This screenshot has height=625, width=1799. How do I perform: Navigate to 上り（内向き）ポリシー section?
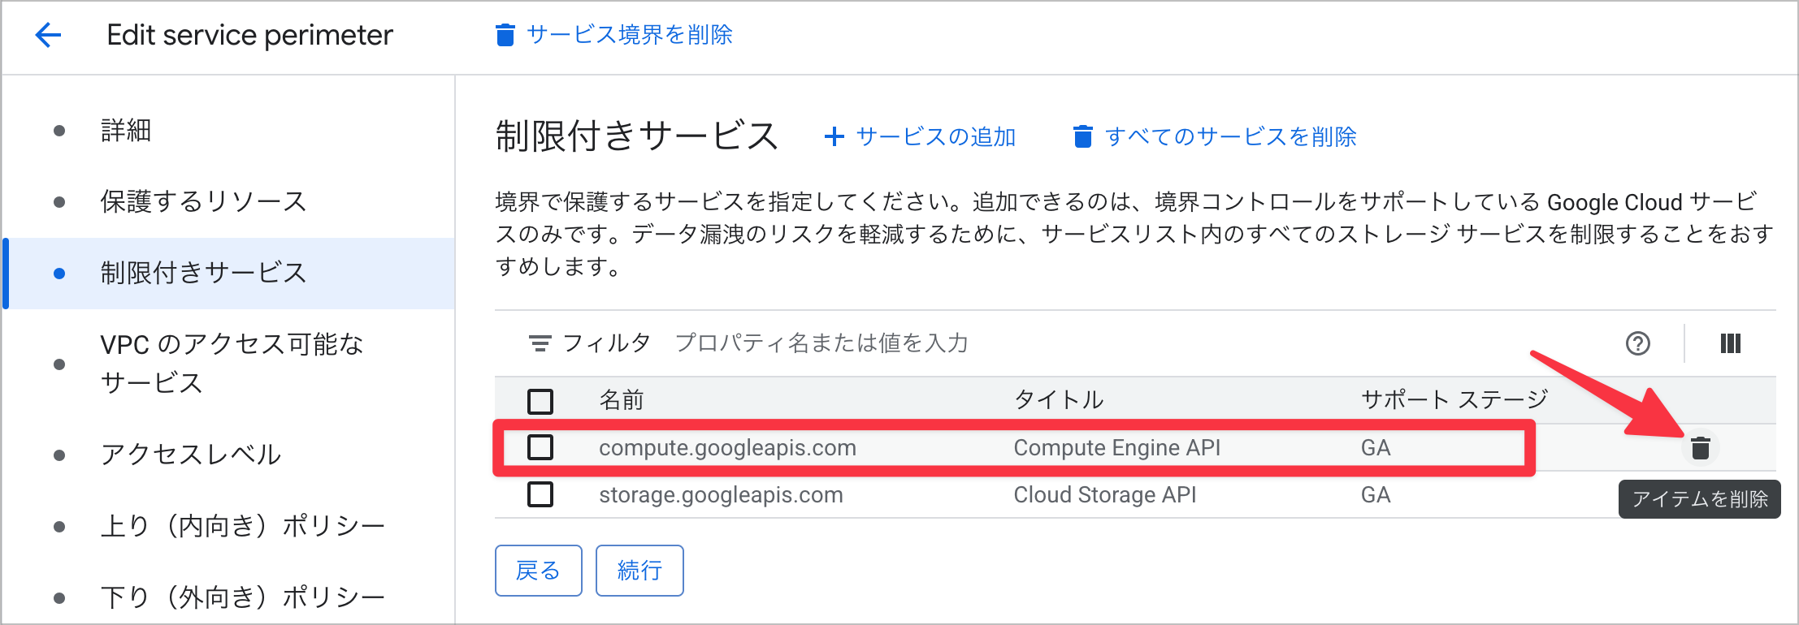242,526
